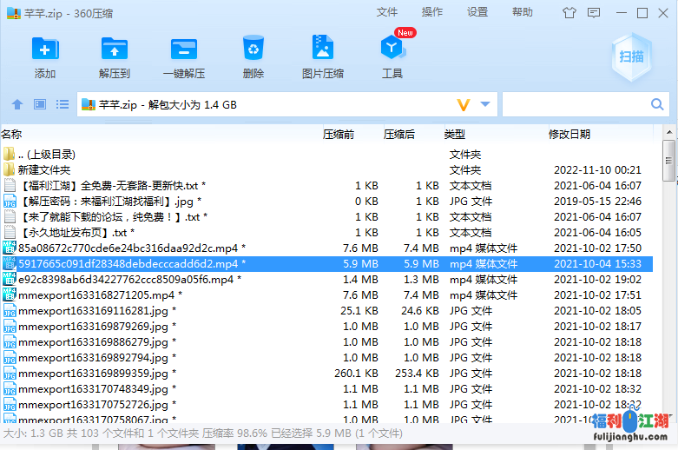This screenshot has width=678, height=450.
Task: Click the 解压到 (Extract to) icon
Action: pyautogui.click(x=115, y=49)
